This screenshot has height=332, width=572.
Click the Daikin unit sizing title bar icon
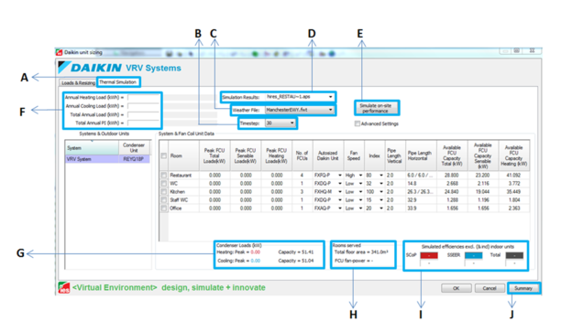pos(60,52)
